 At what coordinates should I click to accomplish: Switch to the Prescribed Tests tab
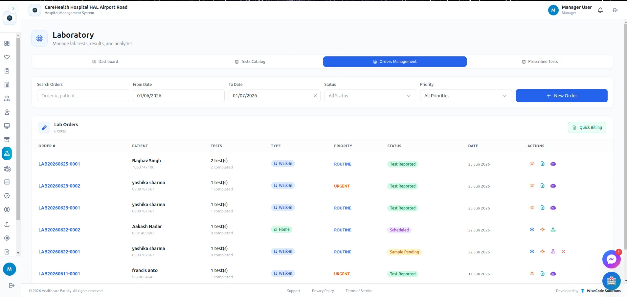click(540, 62)
